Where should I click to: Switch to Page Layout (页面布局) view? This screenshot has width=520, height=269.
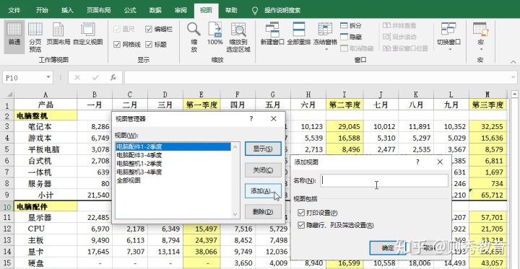[58, 35]
